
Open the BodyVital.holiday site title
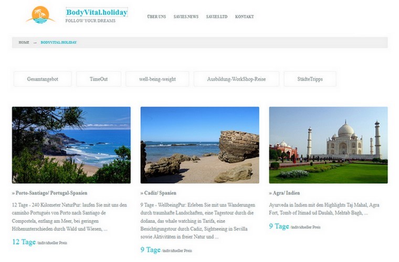click(97, 12)
